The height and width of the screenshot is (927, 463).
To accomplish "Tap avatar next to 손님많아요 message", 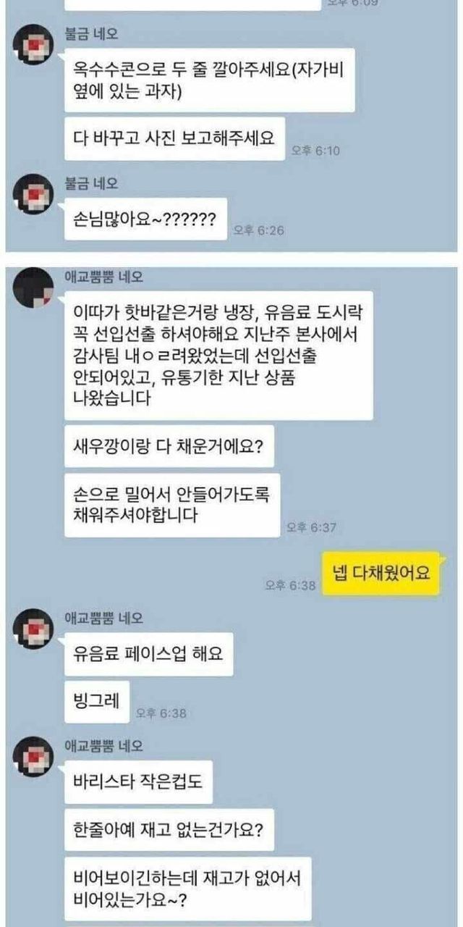I will coord(33,192).
